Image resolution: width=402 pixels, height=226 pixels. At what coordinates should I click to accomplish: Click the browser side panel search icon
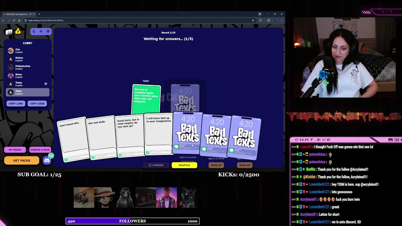[268, 20]
